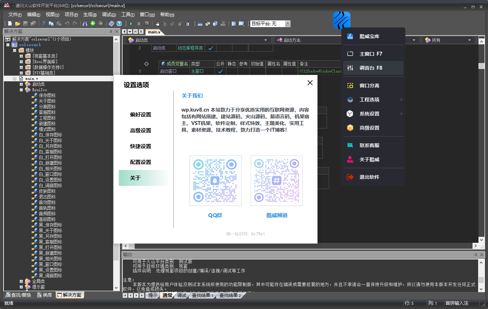The height and width of the screenshot is (309, 488).
Task: Open 酷威宝库 from popup menu
Action: click(373, 36)
